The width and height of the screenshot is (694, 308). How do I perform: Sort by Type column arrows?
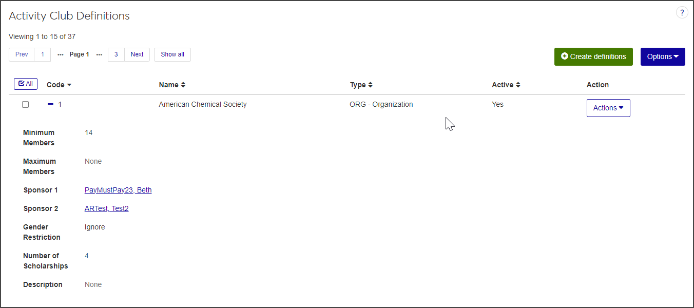[x=370, y=85]
